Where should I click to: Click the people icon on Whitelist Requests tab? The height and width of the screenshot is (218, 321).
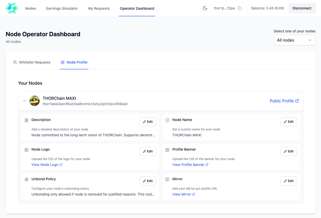[x=15, y=62]
